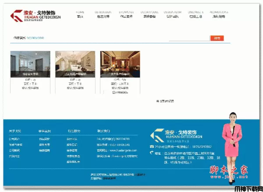This screenshot has height=192, width=263.
Task: Click the third footer column heading
Action: coord(74,131)
